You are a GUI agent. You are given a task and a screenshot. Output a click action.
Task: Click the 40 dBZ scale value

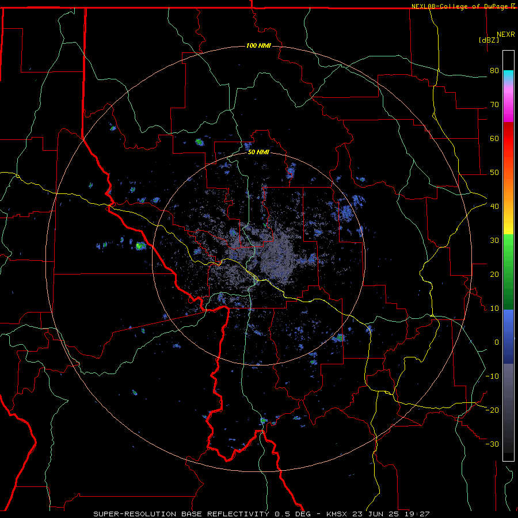[x=494, y=207]
